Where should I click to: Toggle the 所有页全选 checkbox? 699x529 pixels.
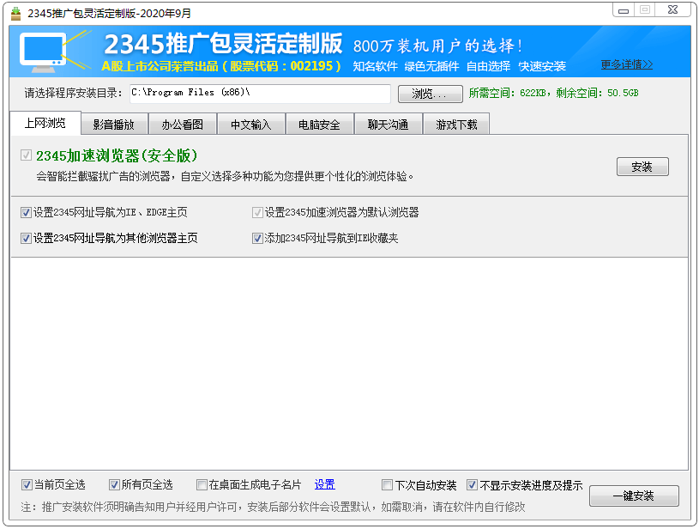click(114, 485)
